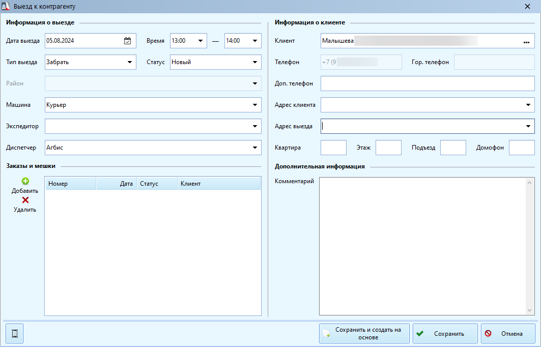The image size is (541, 347).
Task: Click the red Удалить cross icon
Action: [x=25, y=200]
